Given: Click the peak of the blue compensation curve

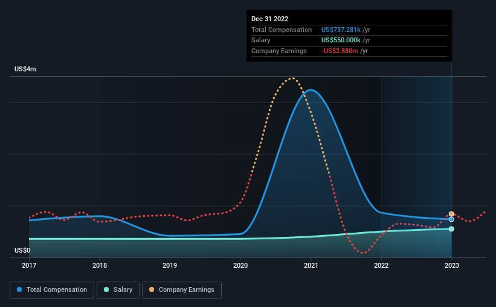Looking at the screenshot, I should click(x=311, y=90).
